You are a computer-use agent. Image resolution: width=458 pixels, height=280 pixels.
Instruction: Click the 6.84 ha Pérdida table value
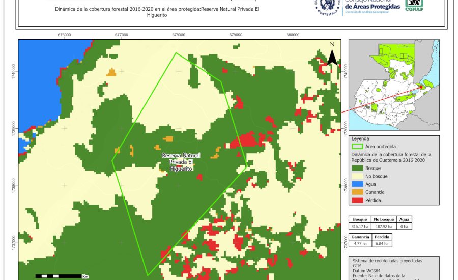coord(383,244)
